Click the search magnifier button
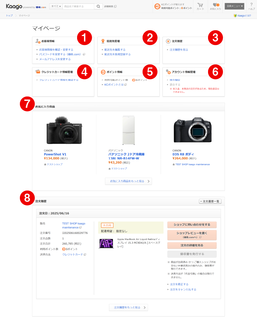 click(98, 6)
